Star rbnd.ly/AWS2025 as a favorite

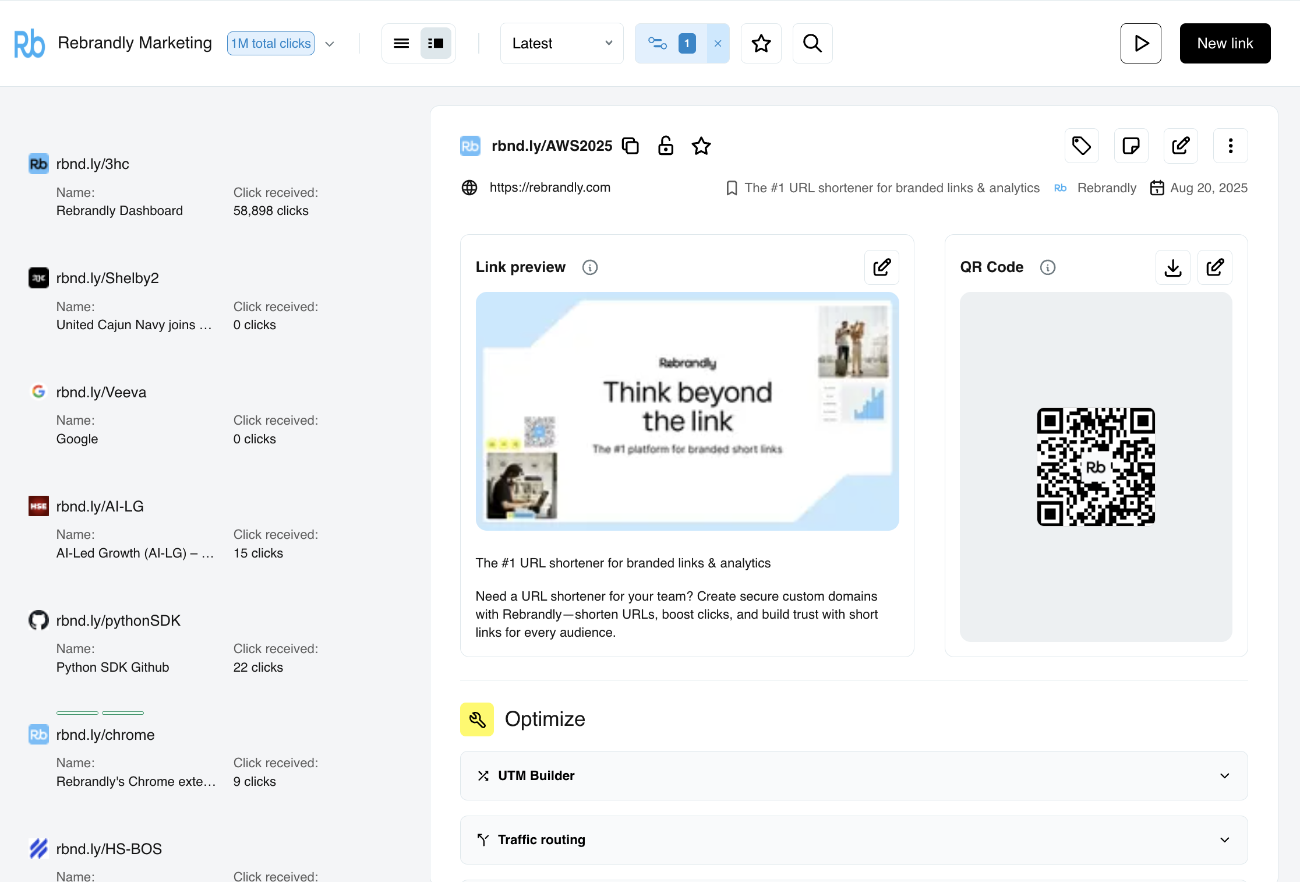[701, 146]
